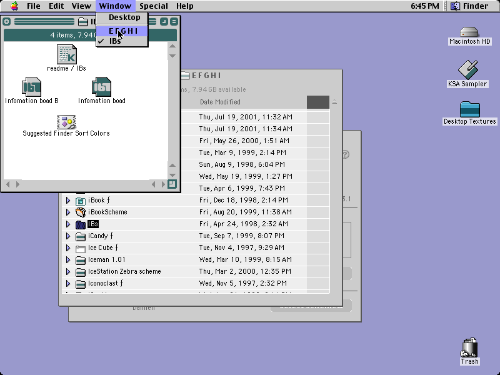This screenshot has height=375, width=500.
Task: Open the File menu
Action: pos(34,6)
